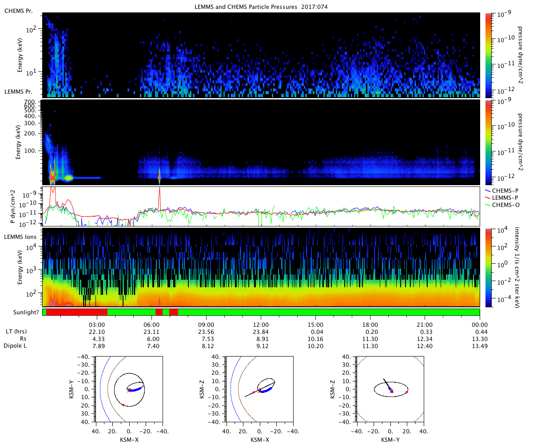This screenshot has width=533, height=444.
Task: Click the KSM-Y vs KSM-Z orbit plot
Action: 390,388
